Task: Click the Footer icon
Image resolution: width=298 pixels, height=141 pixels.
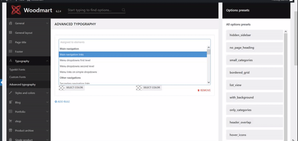Action: tap(11, 51)
